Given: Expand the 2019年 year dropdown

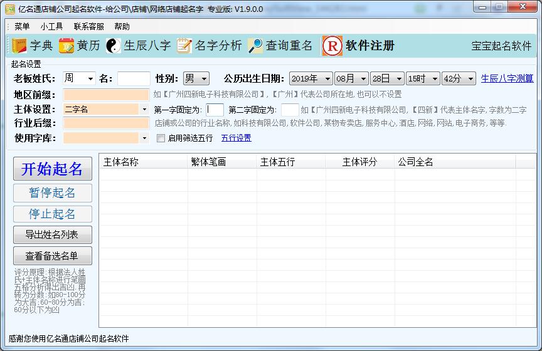Looking at the screenshot, I should [x=327, y=79].
